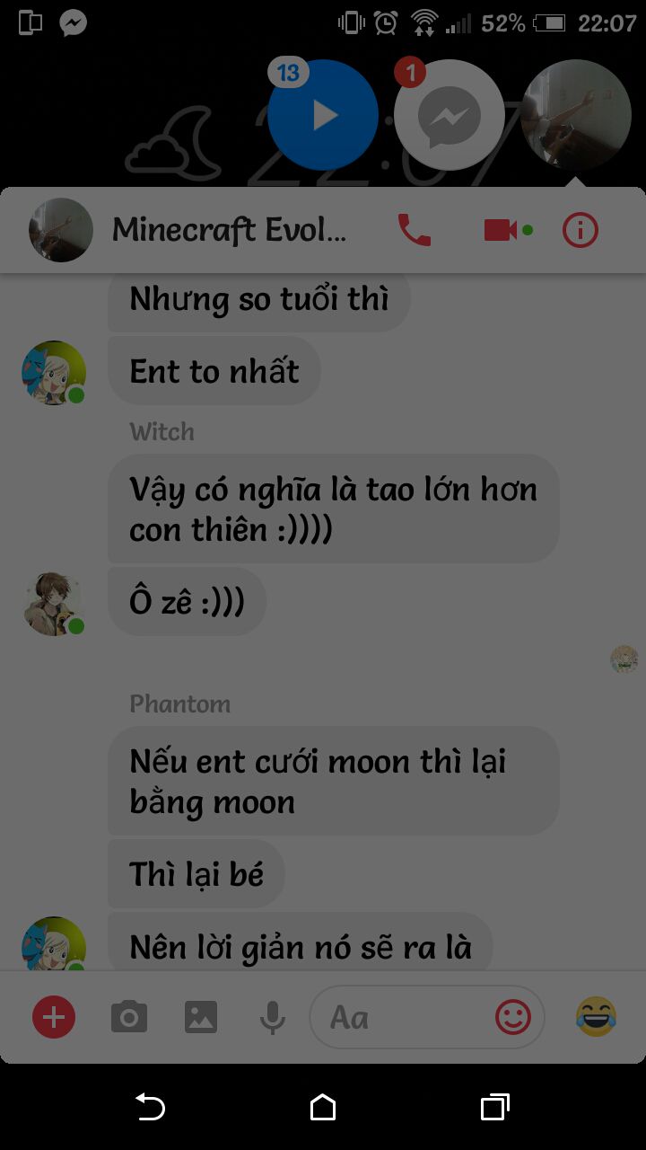
Task: Tap Android home navigation button
Action: tap(323, 1107)
